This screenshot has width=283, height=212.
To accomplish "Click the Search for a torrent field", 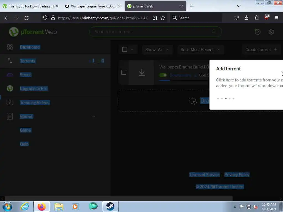I will tap(155, 32).
